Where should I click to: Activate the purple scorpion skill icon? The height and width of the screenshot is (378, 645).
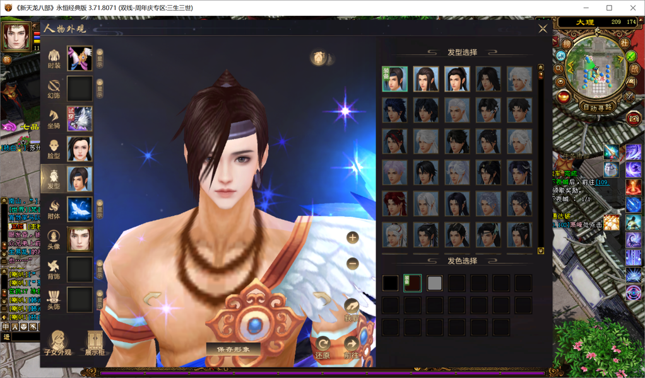(x=634, y=240)
